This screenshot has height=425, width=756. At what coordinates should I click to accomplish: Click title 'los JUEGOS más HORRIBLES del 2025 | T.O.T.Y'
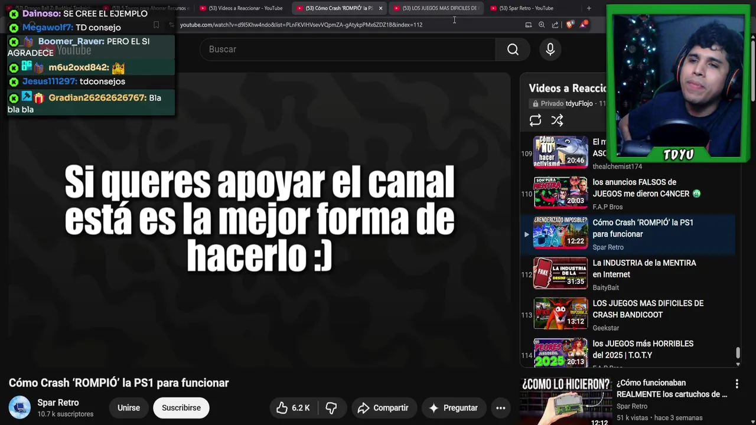(643, 349)
